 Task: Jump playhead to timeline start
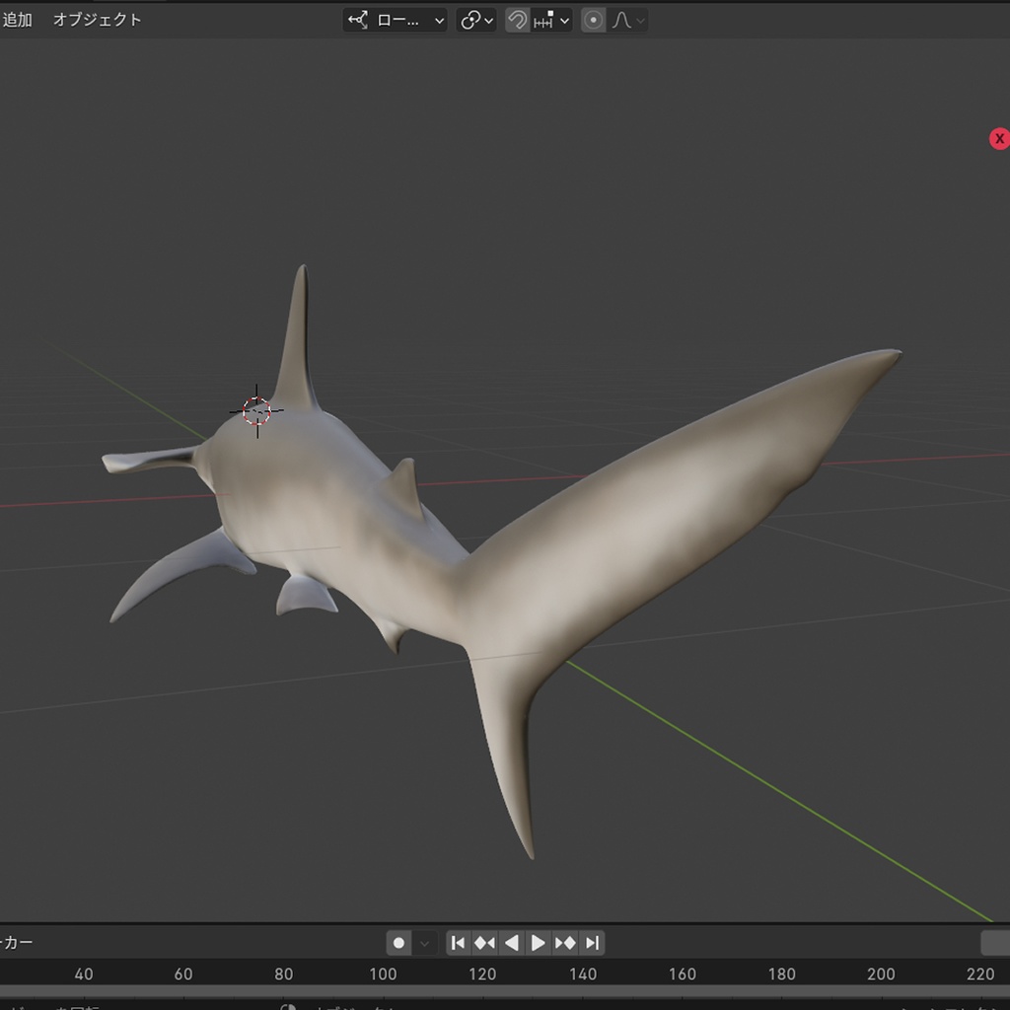[457, 943]
